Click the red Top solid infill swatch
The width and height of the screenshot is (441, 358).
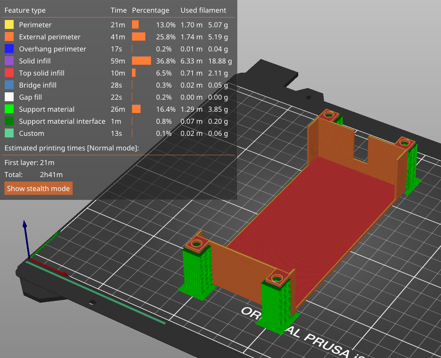[9, 73]
